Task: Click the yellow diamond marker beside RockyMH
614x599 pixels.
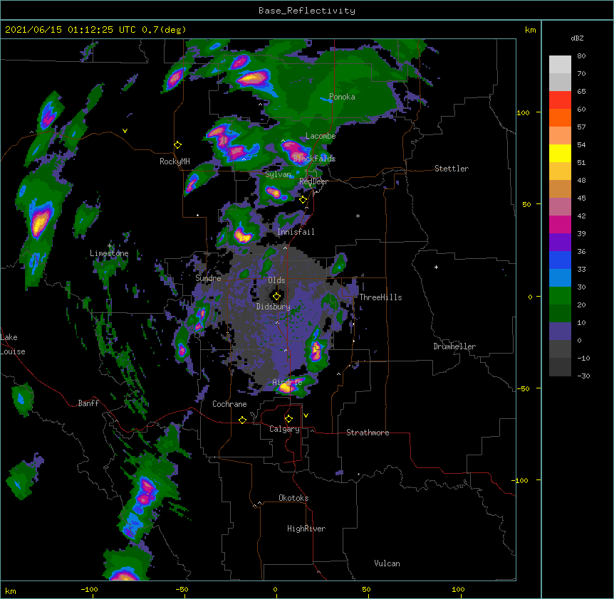Action: (177, 145)
